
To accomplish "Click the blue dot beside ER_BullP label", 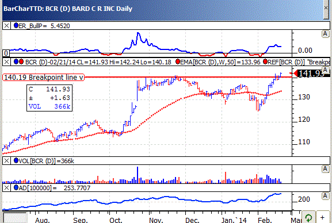I will click(x=16, y=26).
